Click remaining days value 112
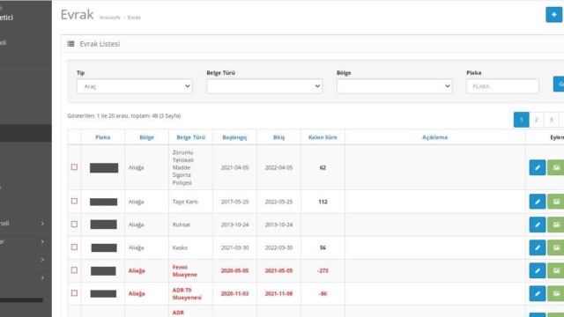Screen dimensions: 564x317 coord(323,202)
